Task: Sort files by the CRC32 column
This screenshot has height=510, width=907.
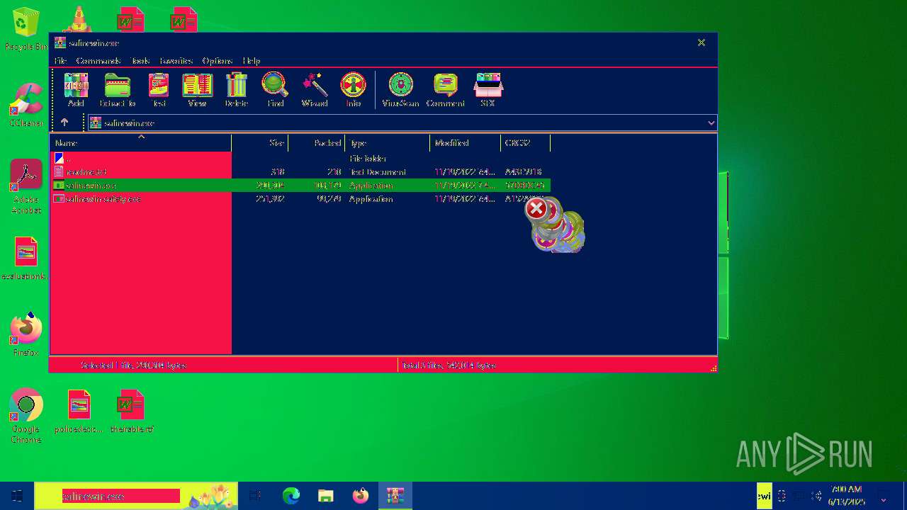Action: coord(525,143)
